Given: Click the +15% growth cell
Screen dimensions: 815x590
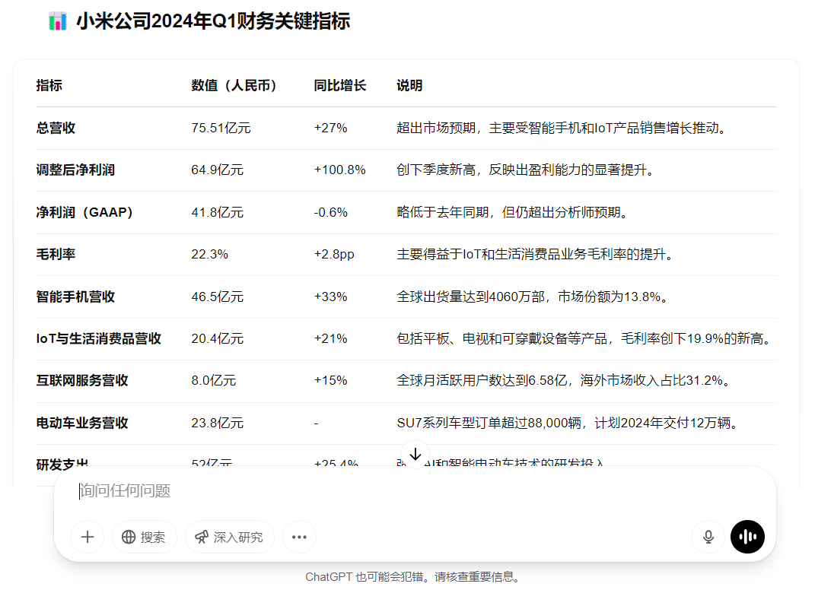Looking at the screenshot, I should (330, 381).
